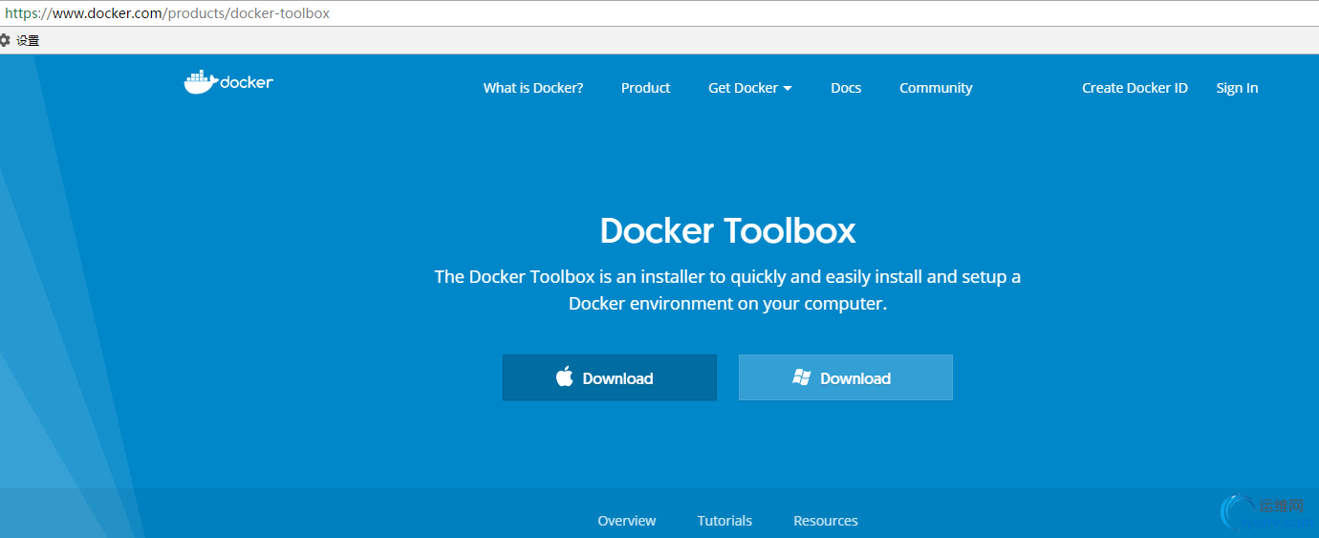This screenshot has width=1319, height=538.
Task: Click the settings gear icon in bookmarks bar
Action: point(4,40)
